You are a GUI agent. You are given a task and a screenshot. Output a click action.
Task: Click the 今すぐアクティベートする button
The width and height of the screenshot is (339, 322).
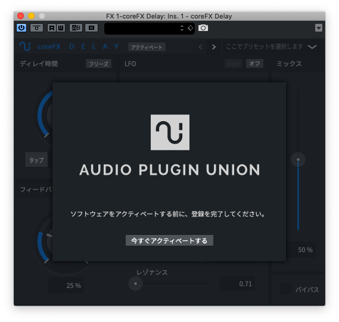click(169, 240)
